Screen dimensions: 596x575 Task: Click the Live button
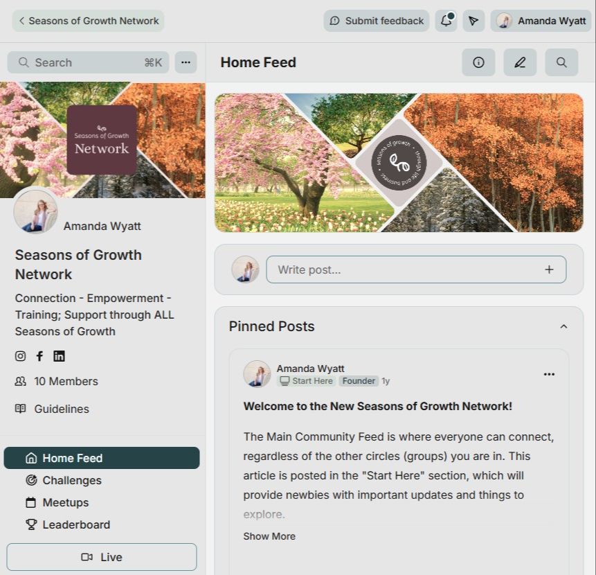coord(102,557)
